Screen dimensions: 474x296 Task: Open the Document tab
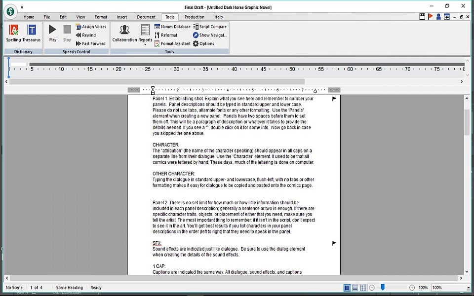pyautogui.click(x=146, y=17)
